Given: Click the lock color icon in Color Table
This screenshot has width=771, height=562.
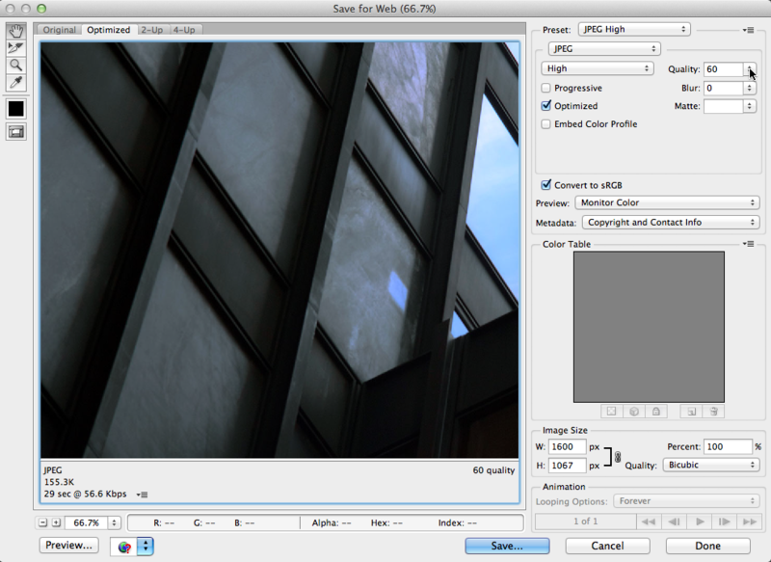Looking at the screenshot, I should click(657, 412).
